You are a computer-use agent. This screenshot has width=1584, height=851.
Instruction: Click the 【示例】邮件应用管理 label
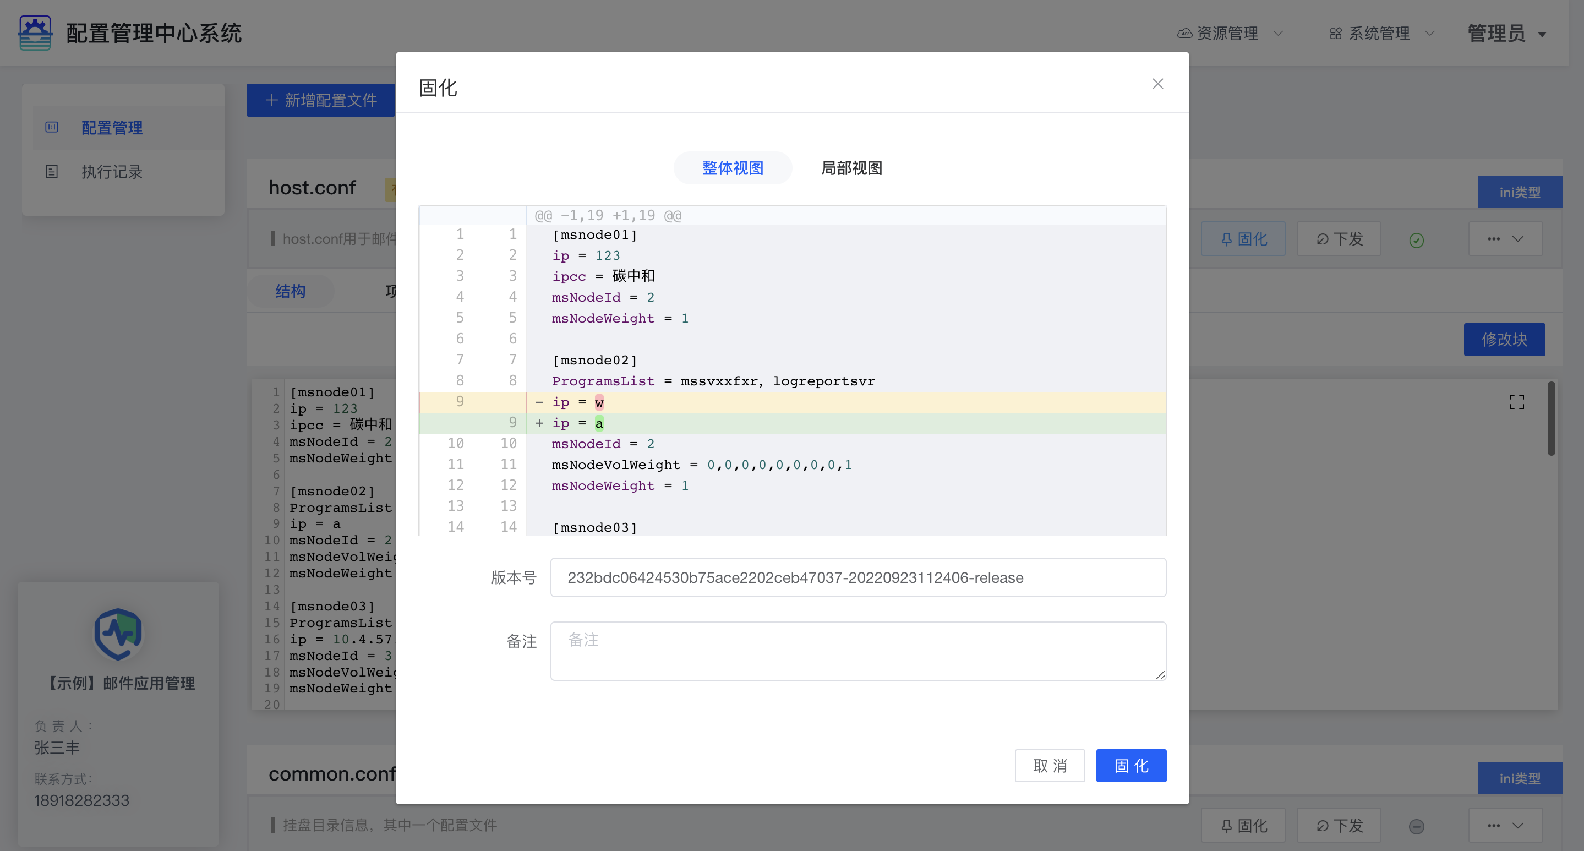click(121, 683)
